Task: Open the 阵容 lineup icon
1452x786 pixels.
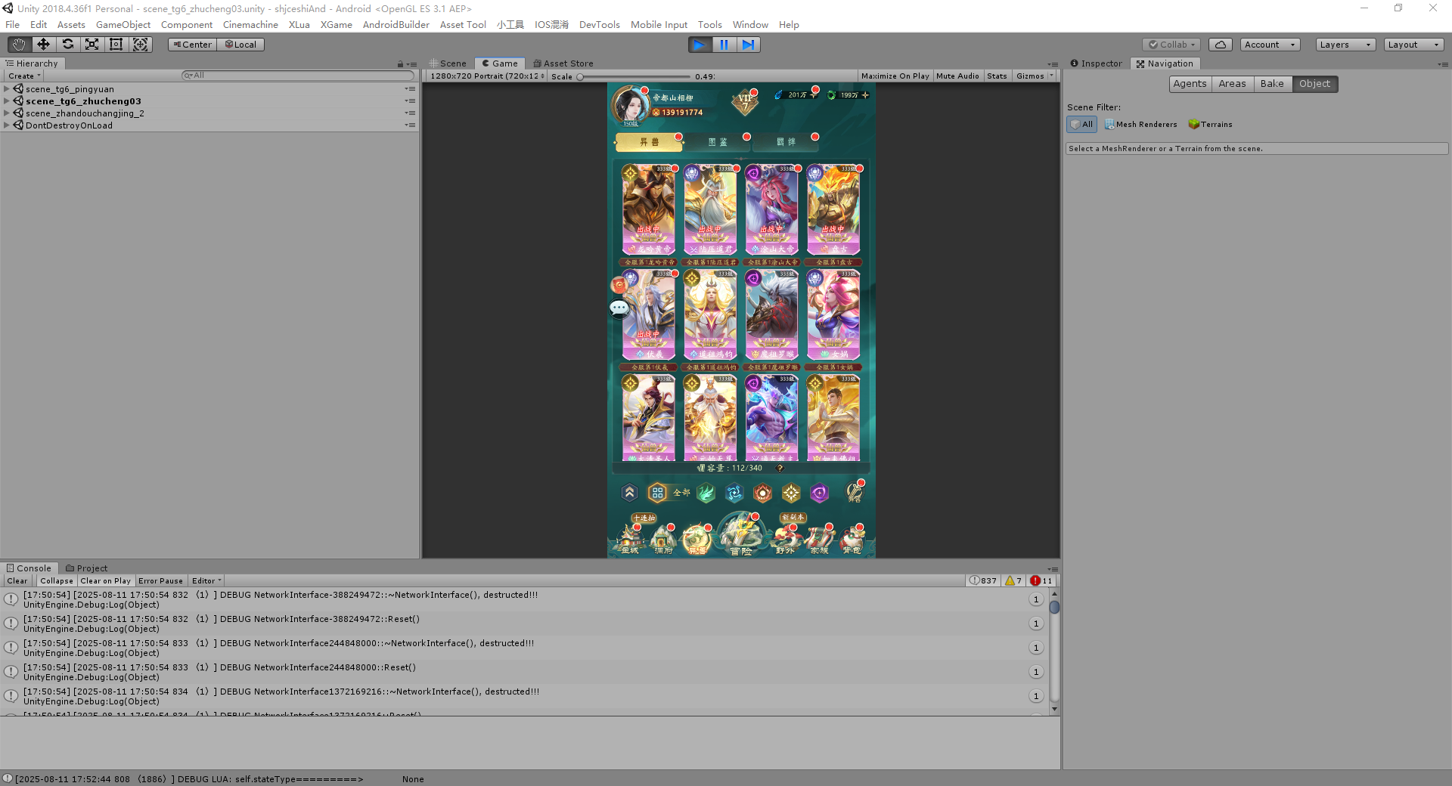Action: pyautogui.click(x=855, y=492)
